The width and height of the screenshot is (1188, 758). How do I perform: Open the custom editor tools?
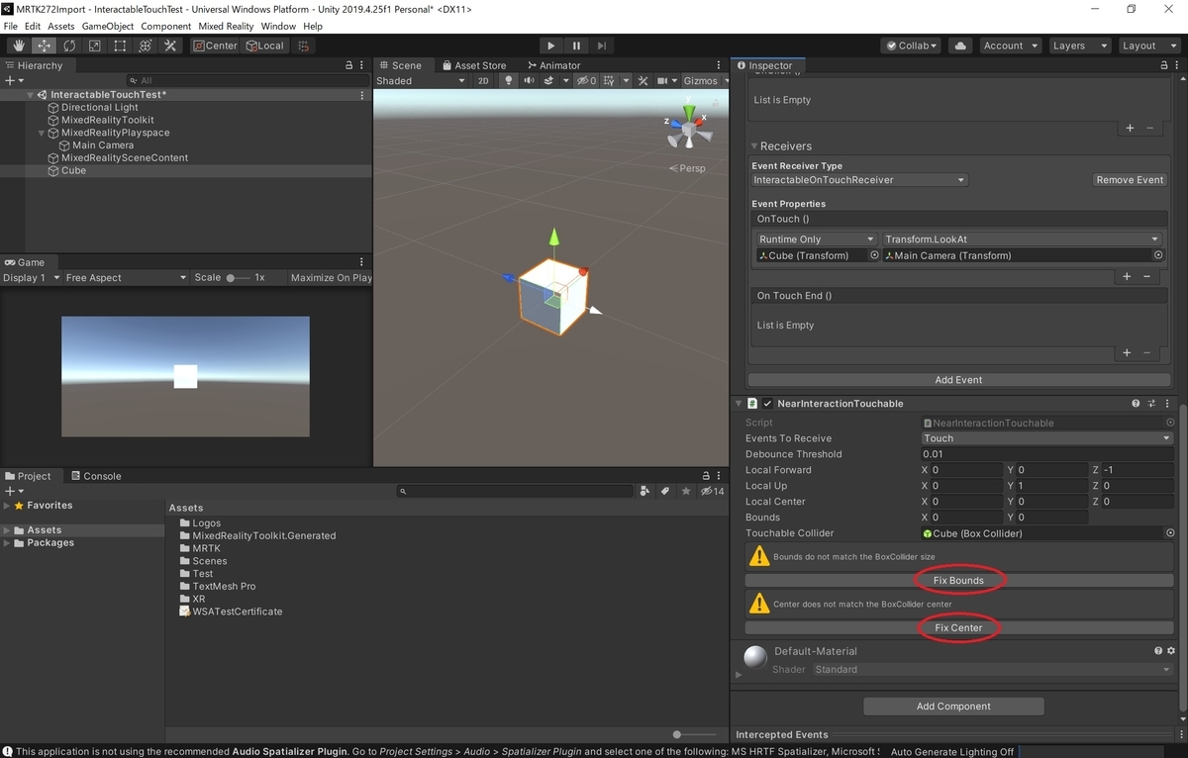point(170,46)
